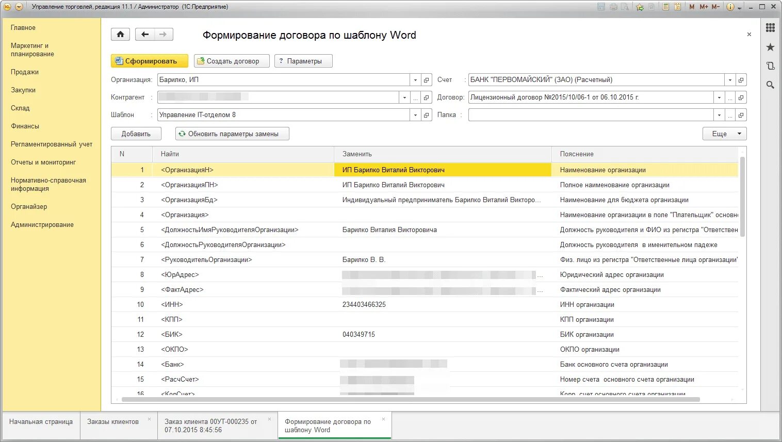Expand the Контрагент dropdown arrow
This screenshot has width=782, height=442.
(x=404, y=97)
